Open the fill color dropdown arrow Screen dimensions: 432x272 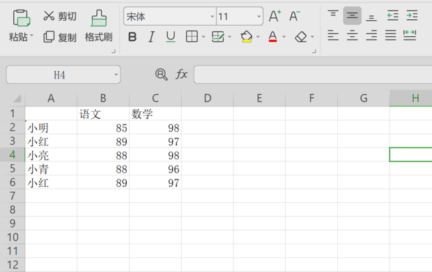[258, 37]
